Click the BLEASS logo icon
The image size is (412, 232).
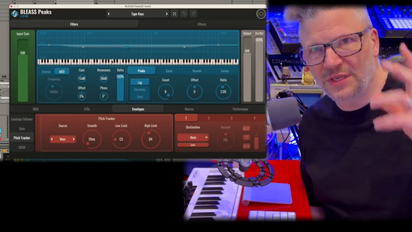(15, 14)
